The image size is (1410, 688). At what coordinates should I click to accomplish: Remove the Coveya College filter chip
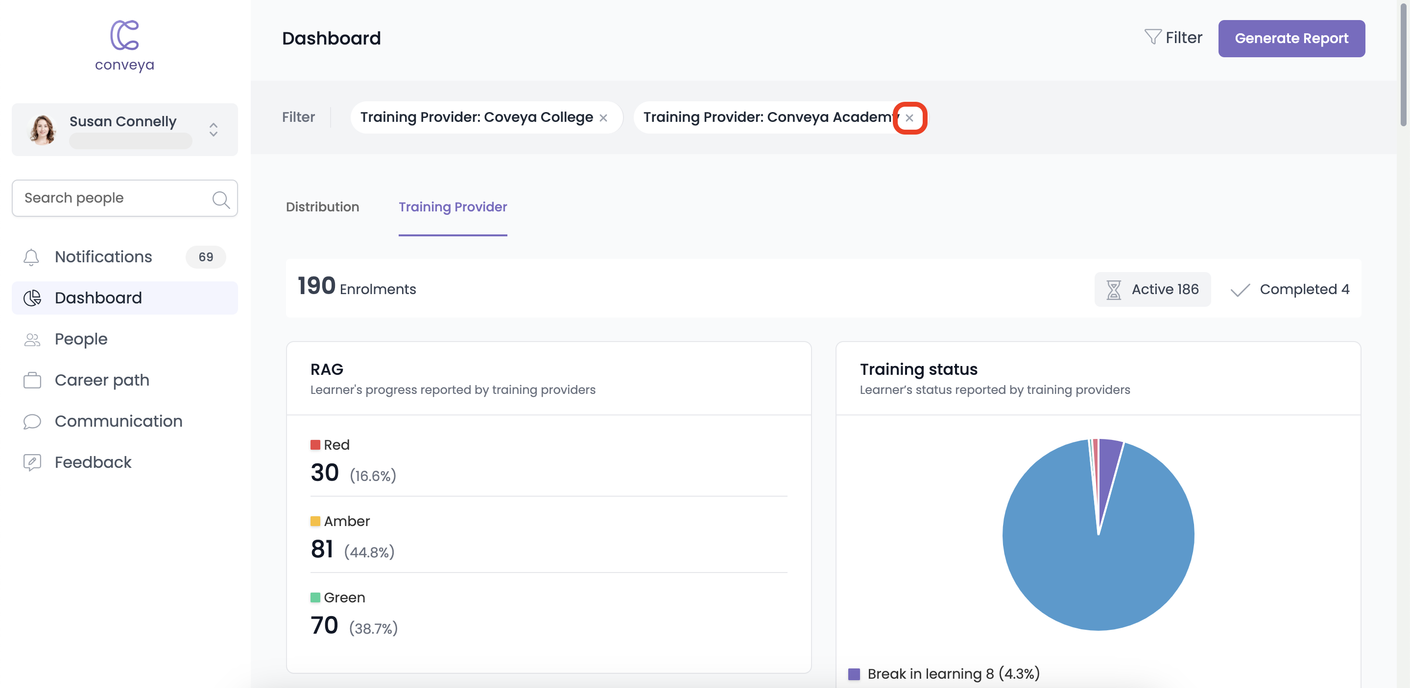[603, 117]
